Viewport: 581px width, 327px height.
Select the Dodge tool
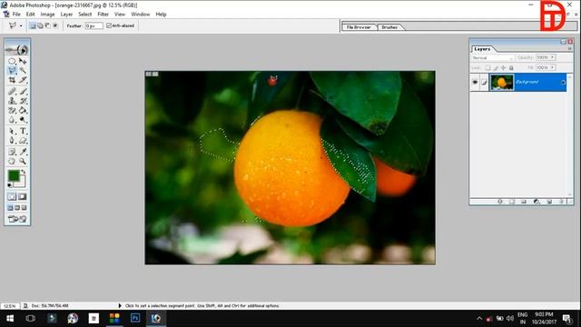click(x=23, y=120)
